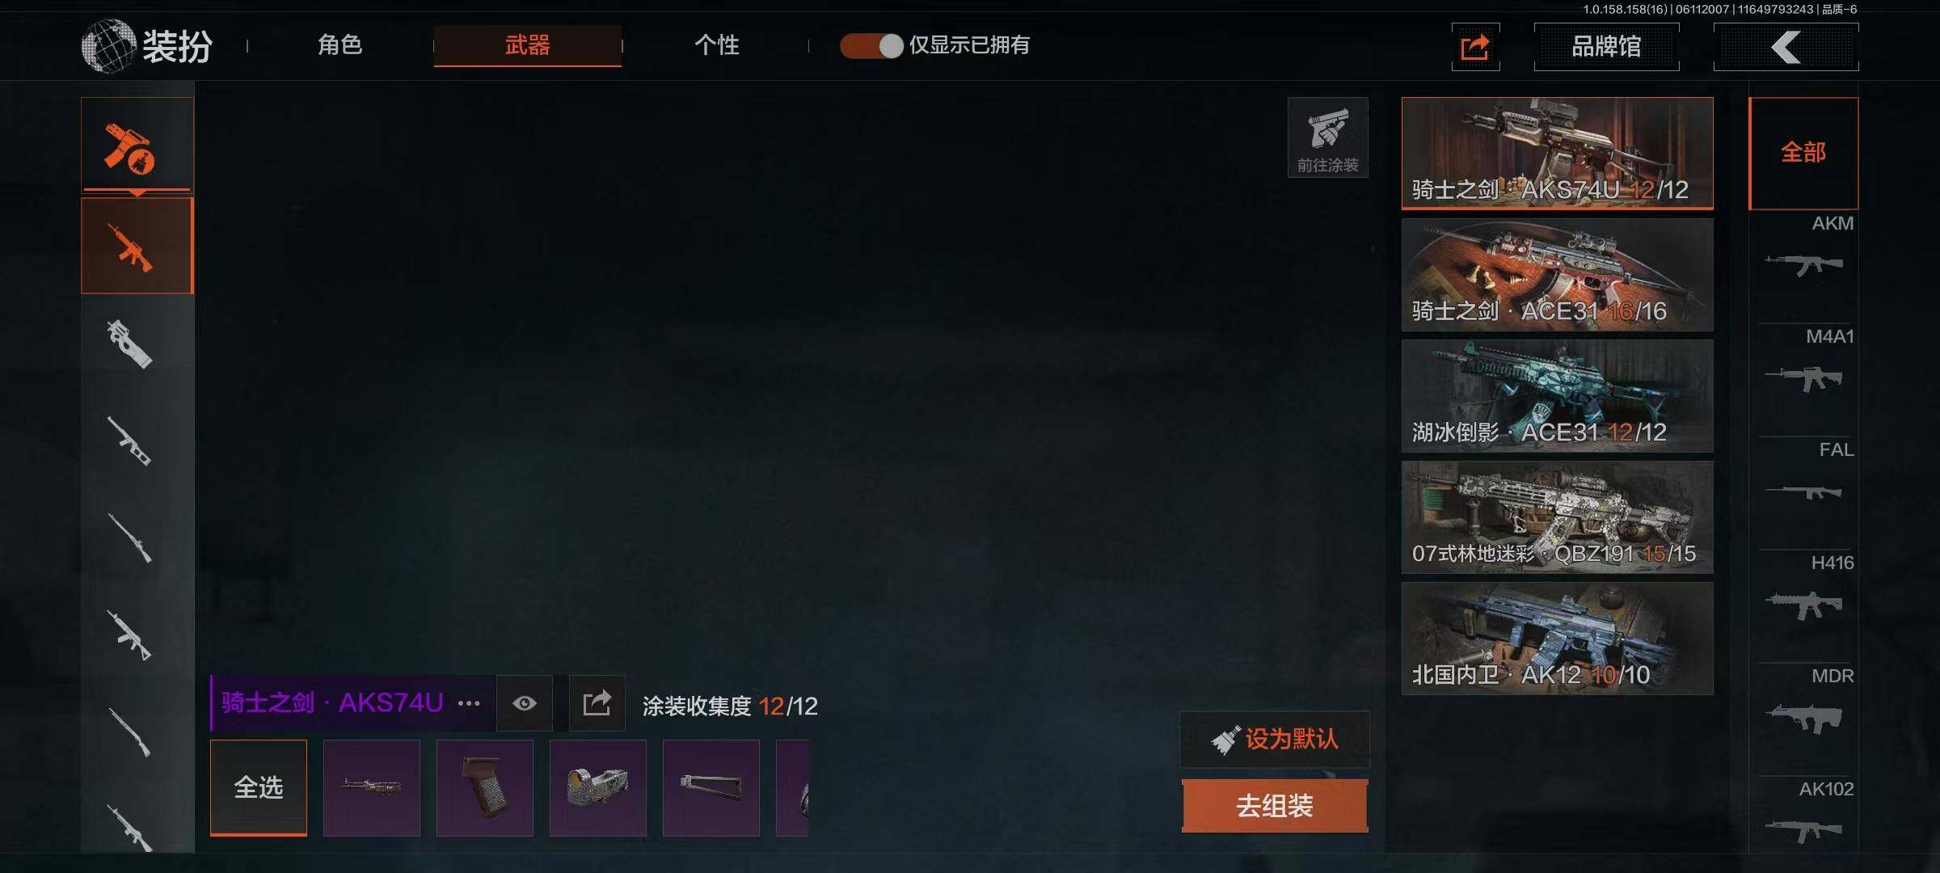Click the 去组装 button
The image size is (1940, 873).
point(1275,806)
